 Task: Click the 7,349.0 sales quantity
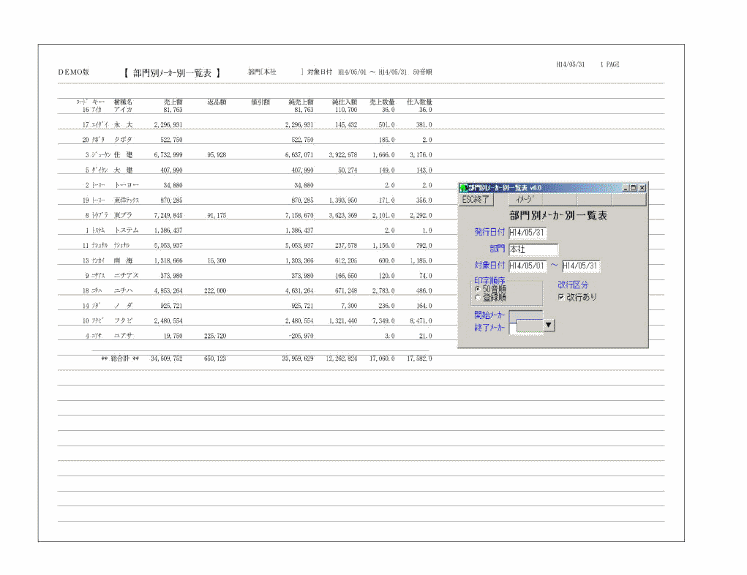(x=383, y=320)
